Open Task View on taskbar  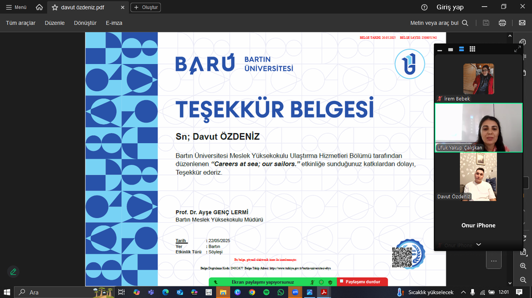tap(121, 292)
